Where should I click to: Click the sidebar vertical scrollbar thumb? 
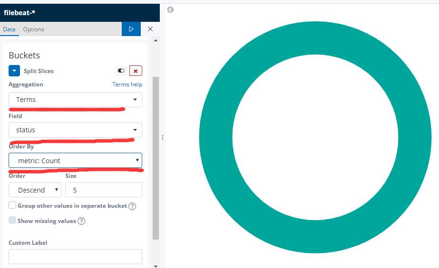click(156, 158)
